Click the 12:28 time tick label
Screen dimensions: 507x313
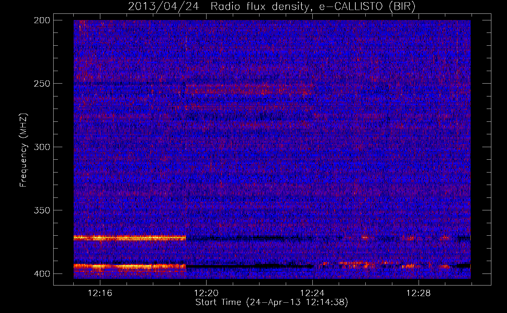(419, 293)
